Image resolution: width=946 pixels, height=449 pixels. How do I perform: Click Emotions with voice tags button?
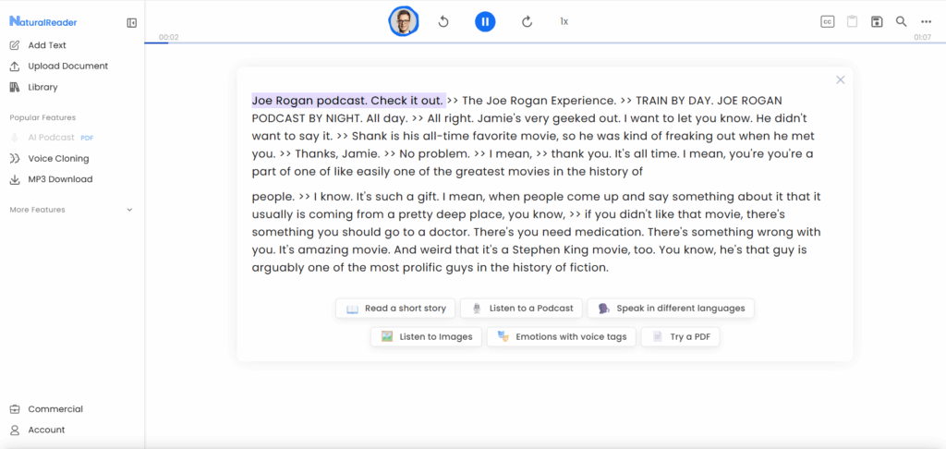pyautogui.click(x=561, y=336)
